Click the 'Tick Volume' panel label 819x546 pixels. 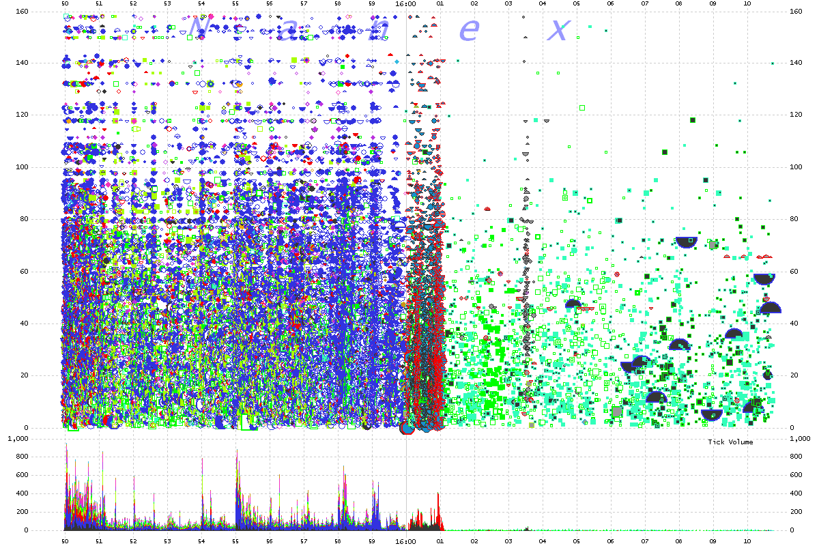[x=730, y=442]
